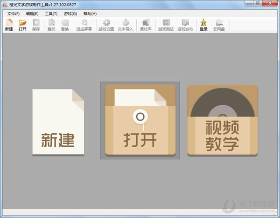
Task: Click the 游戏发布 toolbar icon
Action: click(185, 25)
